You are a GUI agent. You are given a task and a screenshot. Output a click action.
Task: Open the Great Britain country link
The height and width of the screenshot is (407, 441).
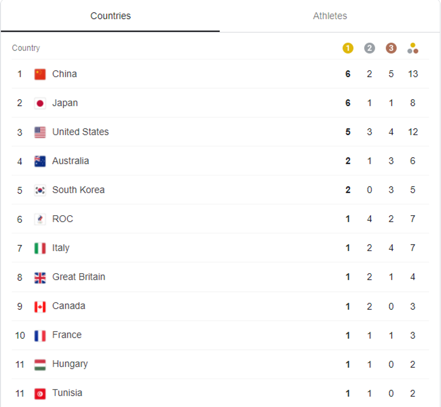click(x=79, y=277)
